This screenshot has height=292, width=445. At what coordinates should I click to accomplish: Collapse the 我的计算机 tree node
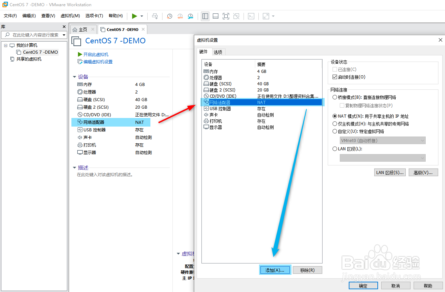(6, 45)
